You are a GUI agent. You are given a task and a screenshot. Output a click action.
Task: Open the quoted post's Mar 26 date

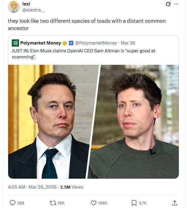click(x=128, y=43)
